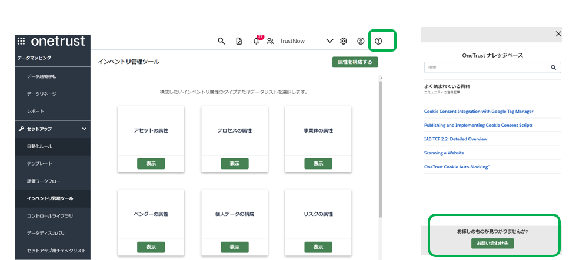The width and height of the screenshot is (576, 260).
Task: Open notifications bell icon
Action: pyautogui.click(x=256, y=41)
